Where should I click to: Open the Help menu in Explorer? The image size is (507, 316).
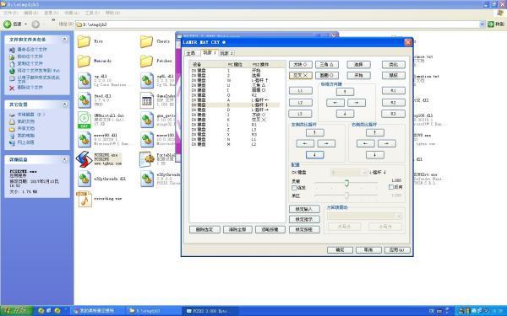(112, 13)
